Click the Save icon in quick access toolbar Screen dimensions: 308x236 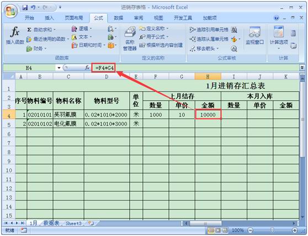(25, 8)
